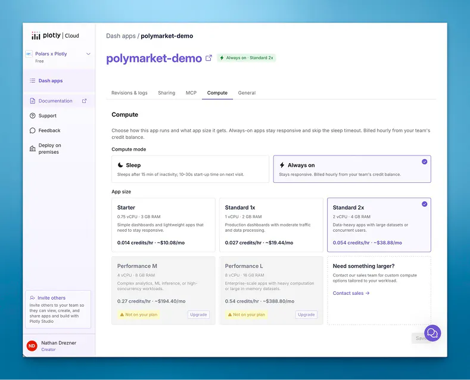Click the polymarket-demo breadcrumb text

[167, 36]
